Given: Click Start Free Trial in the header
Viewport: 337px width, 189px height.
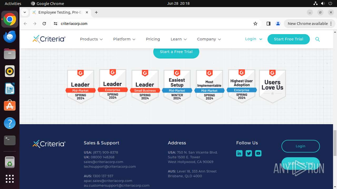Looking at the screenshot, I should tap(289, 39).
